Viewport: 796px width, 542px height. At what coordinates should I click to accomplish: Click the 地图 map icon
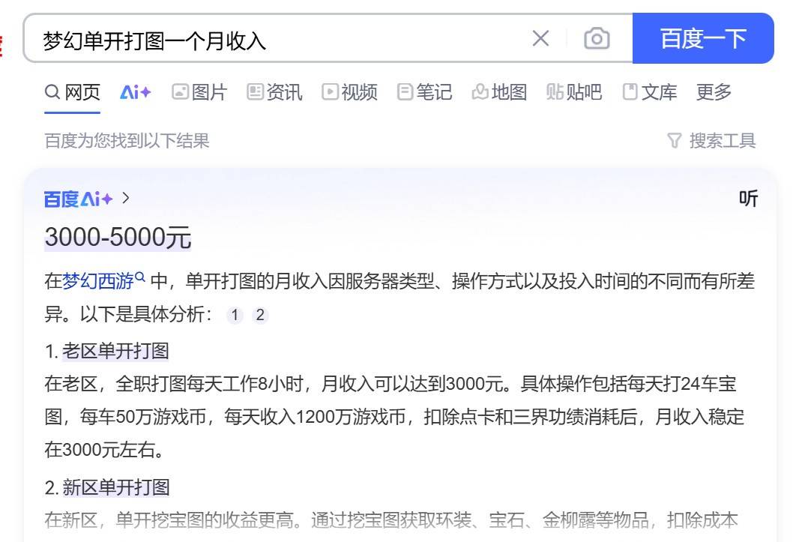point(480,92)
